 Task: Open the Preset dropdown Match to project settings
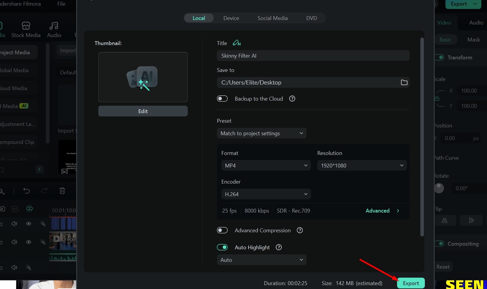click(x=262, y=133)
